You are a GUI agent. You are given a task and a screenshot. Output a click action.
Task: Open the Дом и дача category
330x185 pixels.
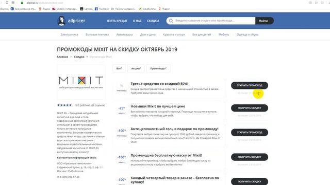click(148, 34)
